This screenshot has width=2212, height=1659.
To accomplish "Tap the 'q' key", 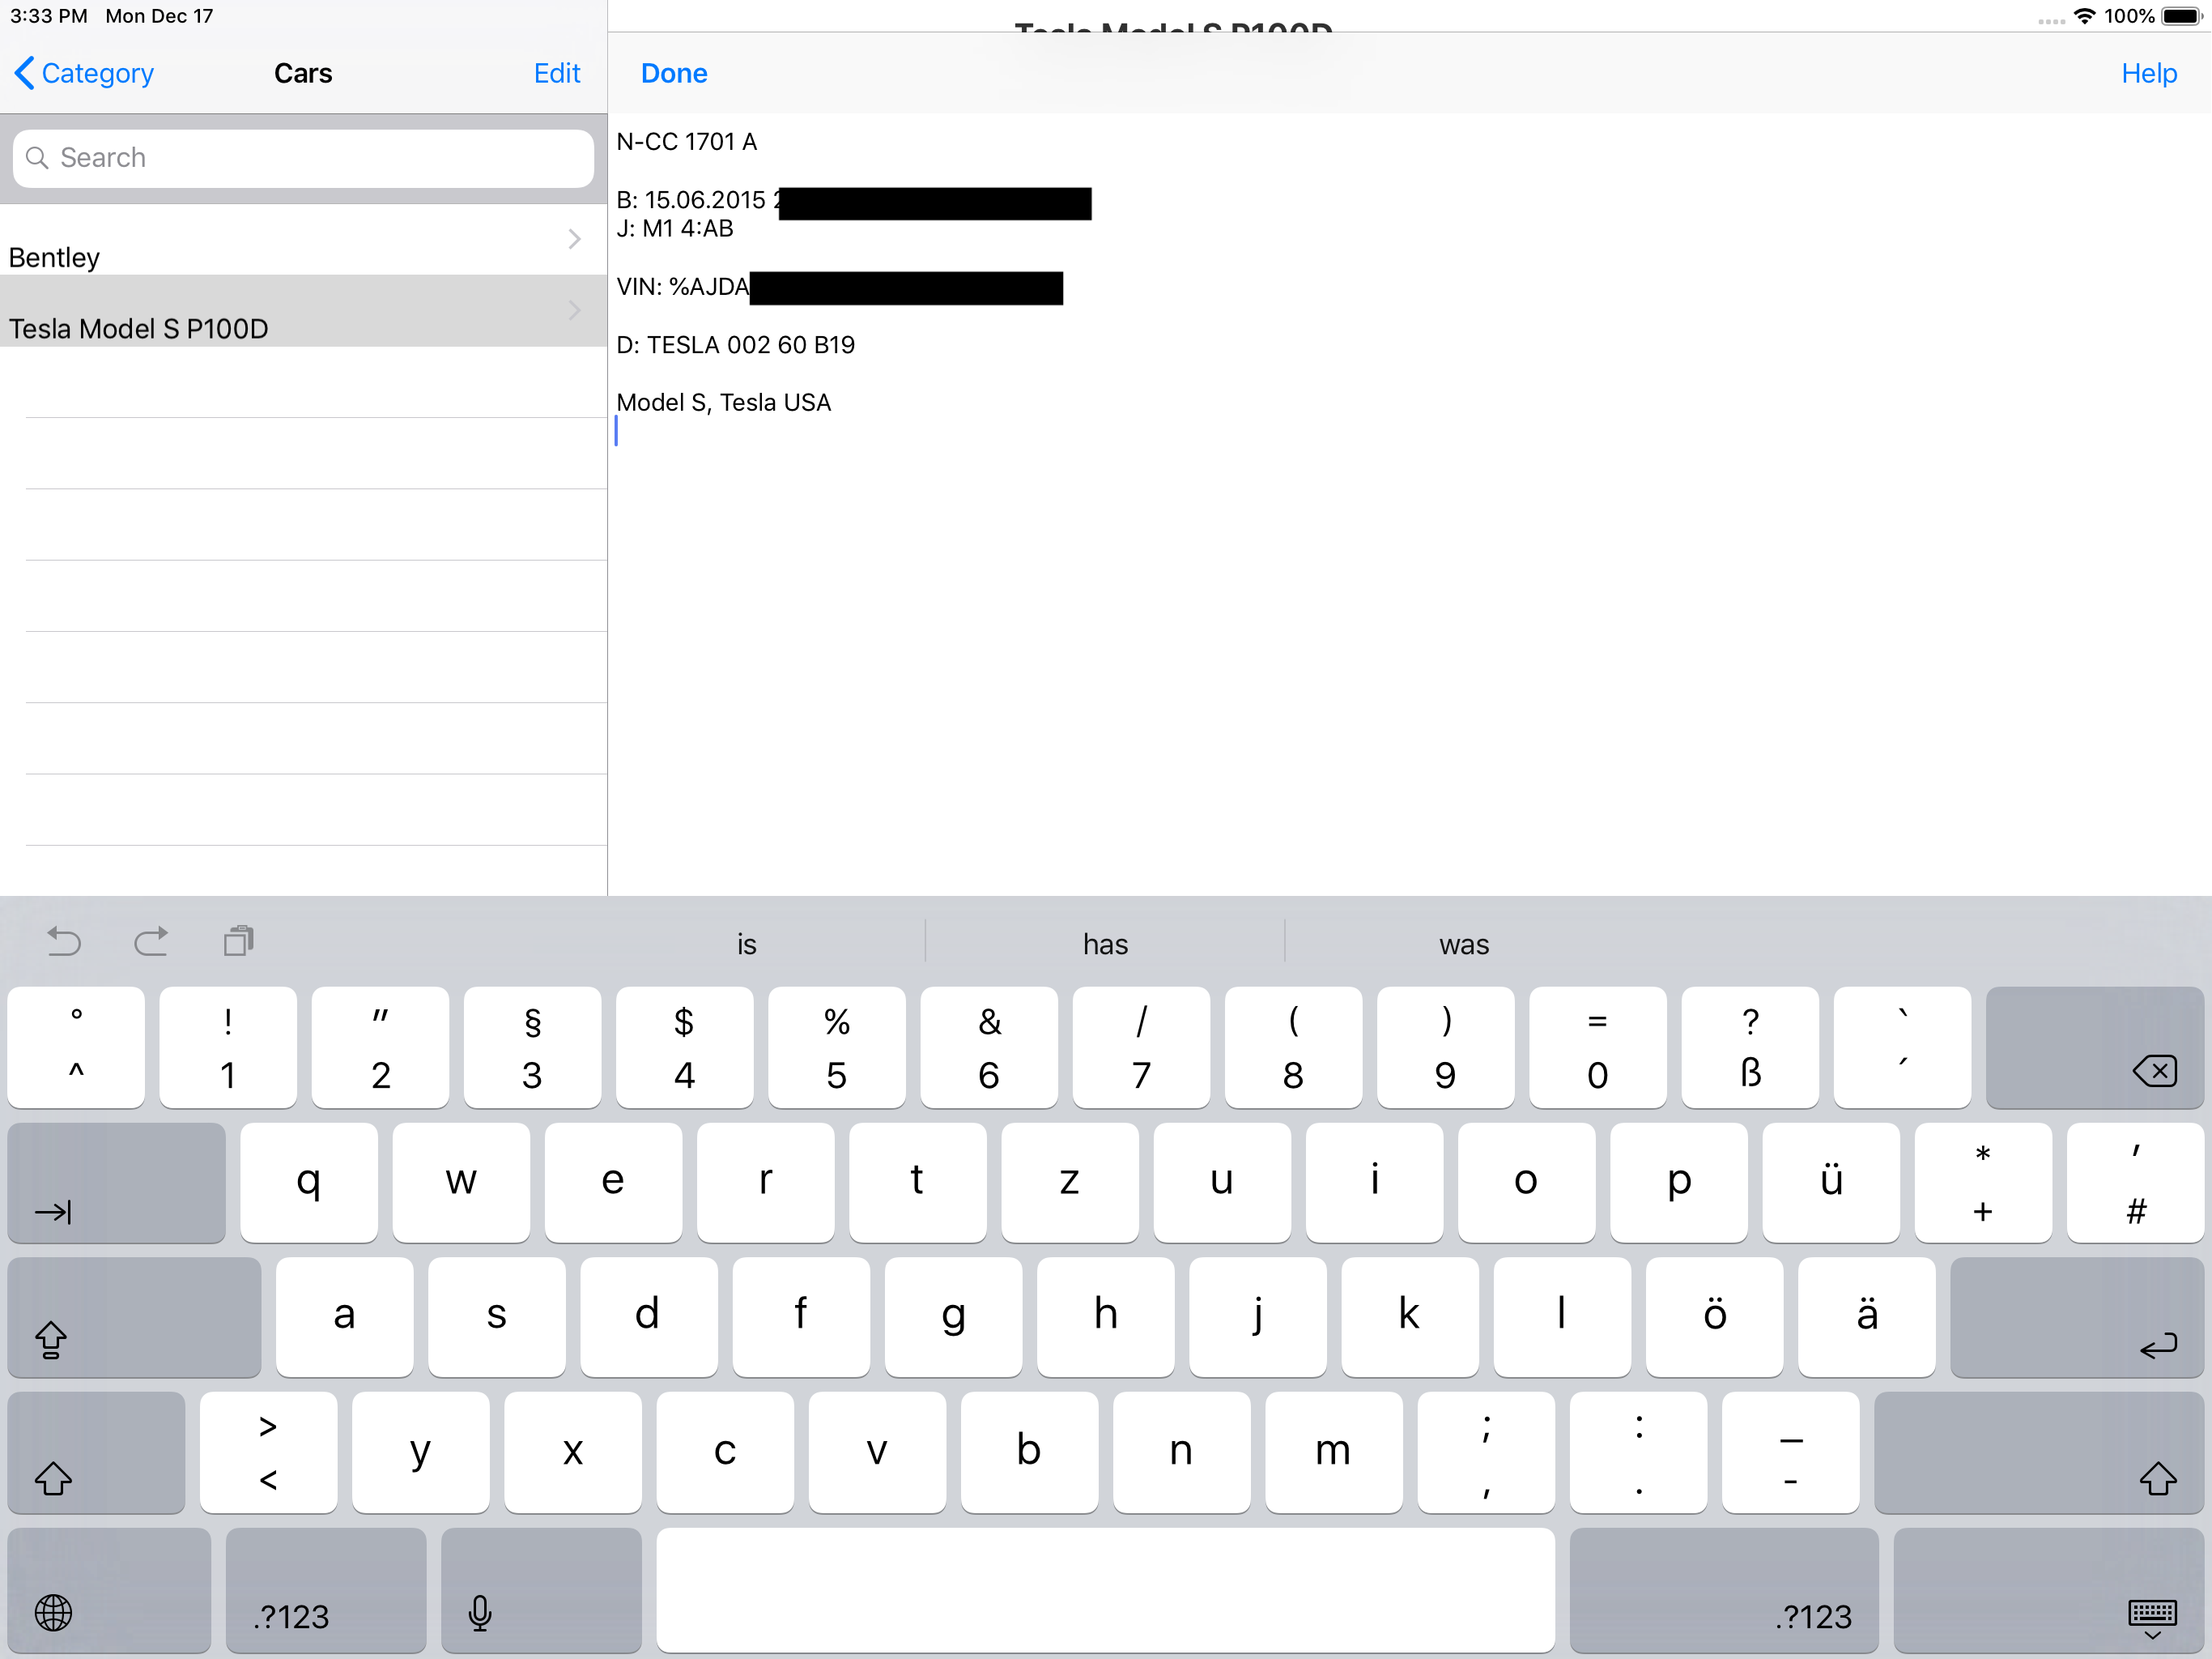I will [309, 1183].
